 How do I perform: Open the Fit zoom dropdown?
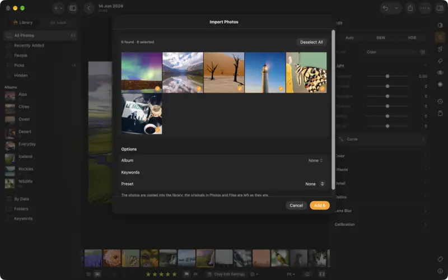pos(291,274)
